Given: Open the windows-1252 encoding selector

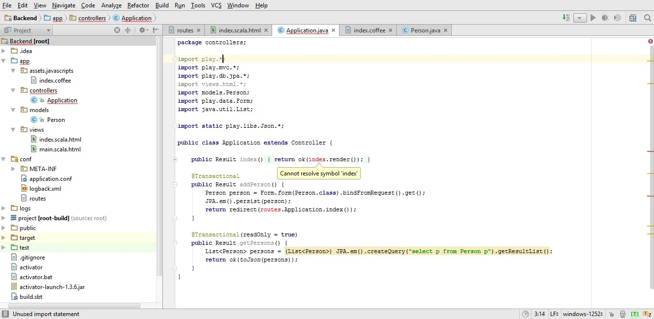Looking at the screenshot, I should (582, 314).
